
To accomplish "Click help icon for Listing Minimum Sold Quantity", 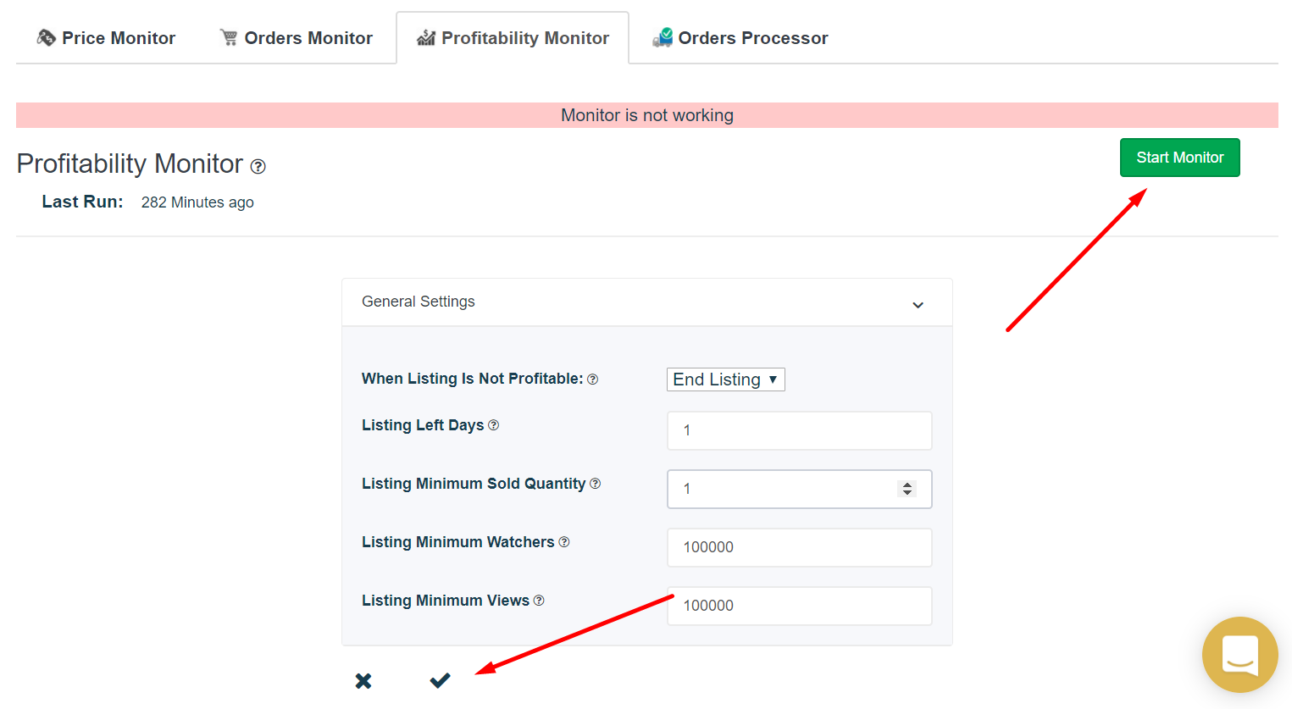I will (x=596, y=484).
